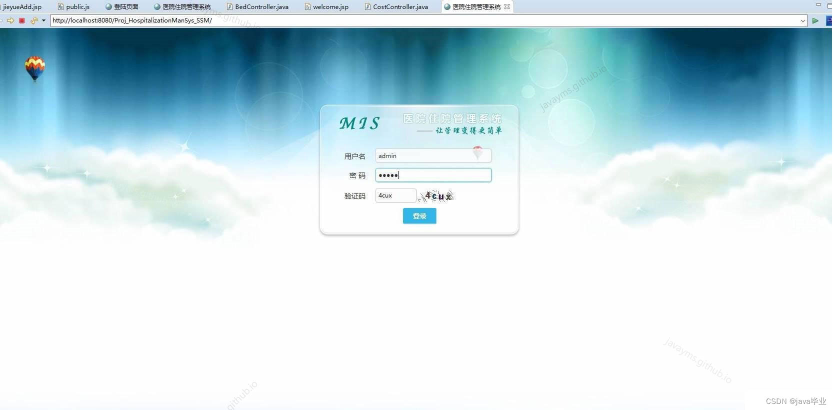Open inactive 医院住院管理系统 tab beside 登陆页面
834x410 pixels.
182,6
